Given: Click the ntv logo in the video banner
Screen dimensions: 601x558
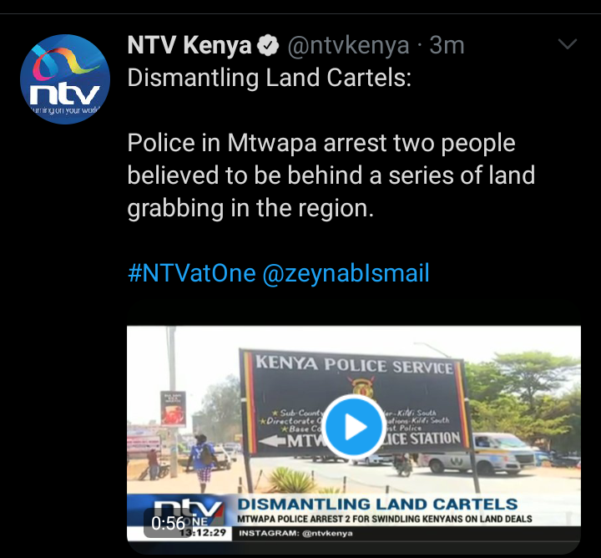Looking at the screenshot, I should (188, 510).
